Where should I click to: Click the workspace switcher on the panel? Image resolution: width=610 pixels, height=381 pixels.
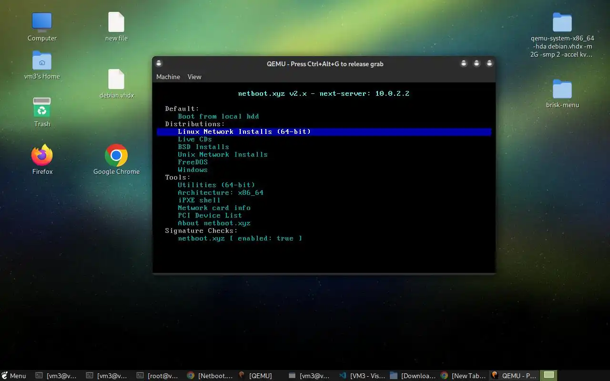pyautogui.click(x=549, y=375)
